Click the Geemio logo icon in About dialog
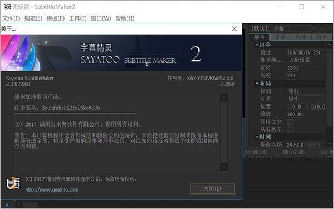Screen dimensions: 334x209 tap(13, 183)
